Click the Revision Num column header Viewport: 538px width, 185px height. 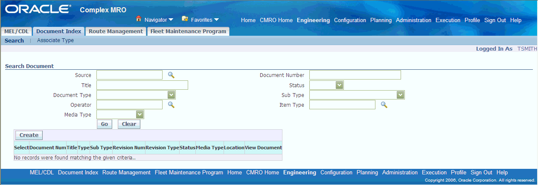point(129,148)
